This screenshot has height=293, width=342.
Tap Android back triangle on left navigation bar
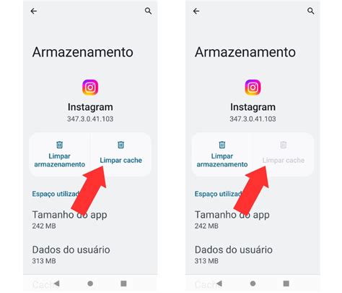(57, 284)
